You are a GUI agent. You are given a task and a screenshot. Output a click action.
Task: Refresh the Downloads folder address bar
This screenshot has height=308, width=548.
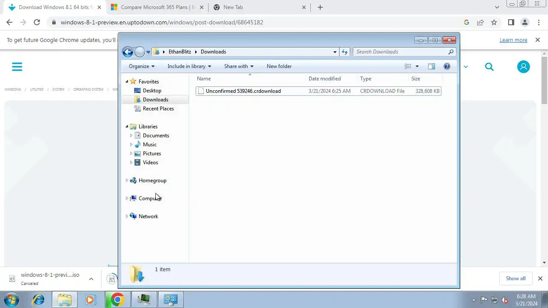pos(345,52)
